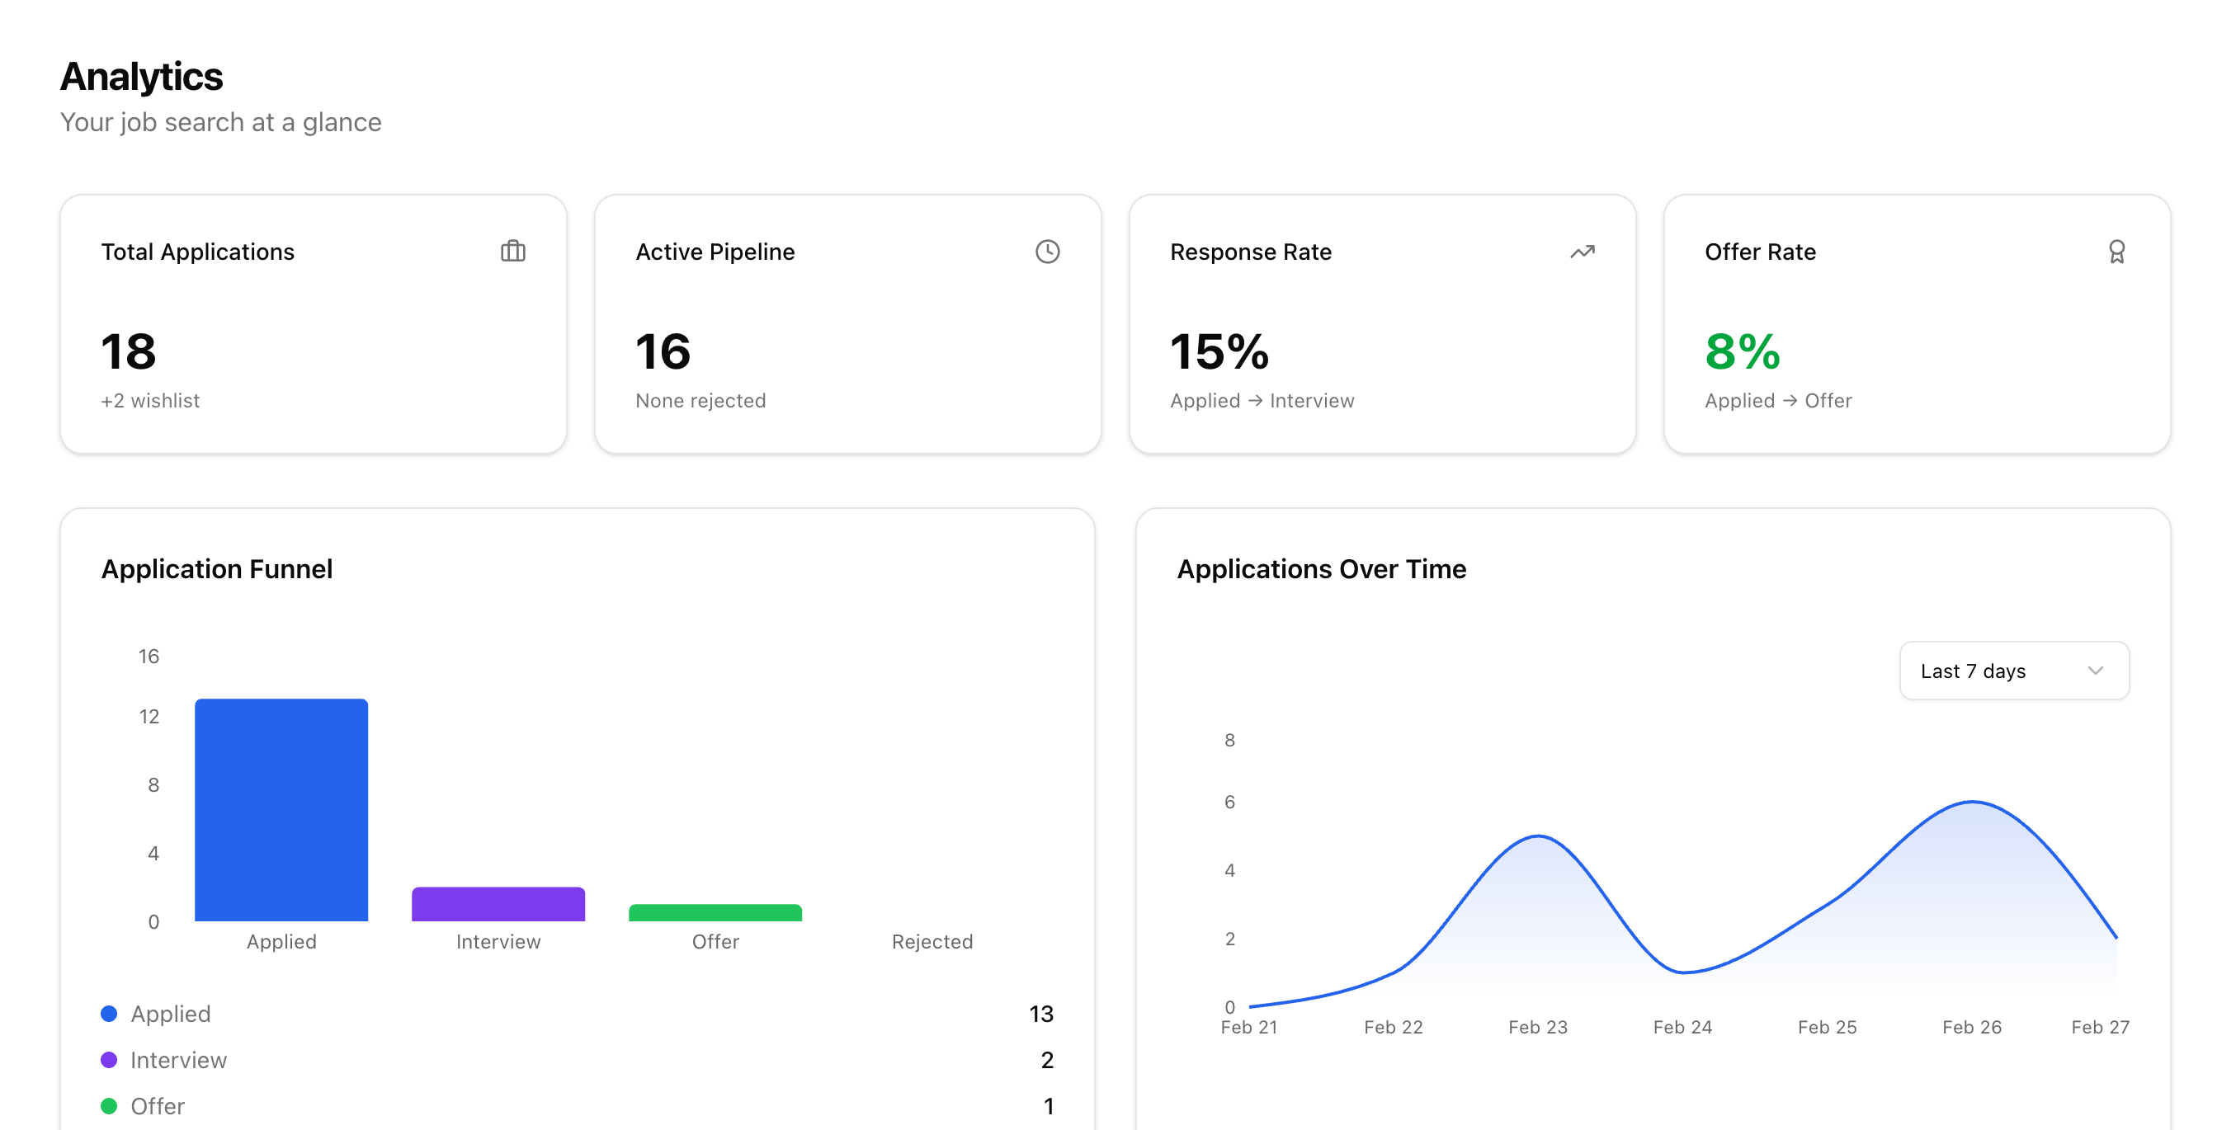Select the Application Funnel section header
The image size is (2236, 1130).
coord(217,568)
